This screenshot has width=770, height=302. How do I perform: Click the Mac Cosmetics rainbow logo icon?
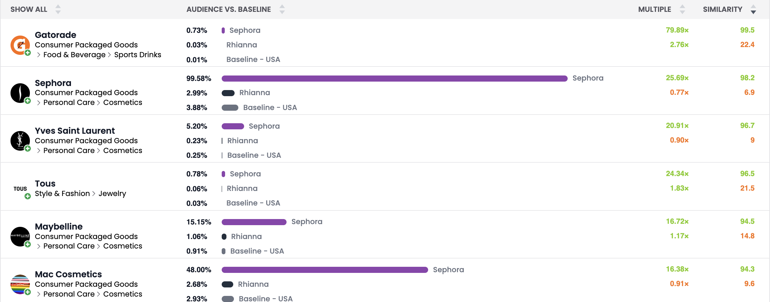[x=20, y=284]
